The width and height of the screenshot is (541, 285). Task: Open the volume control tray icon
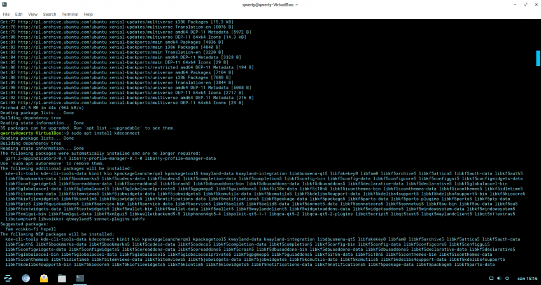[x=499, y=279]
